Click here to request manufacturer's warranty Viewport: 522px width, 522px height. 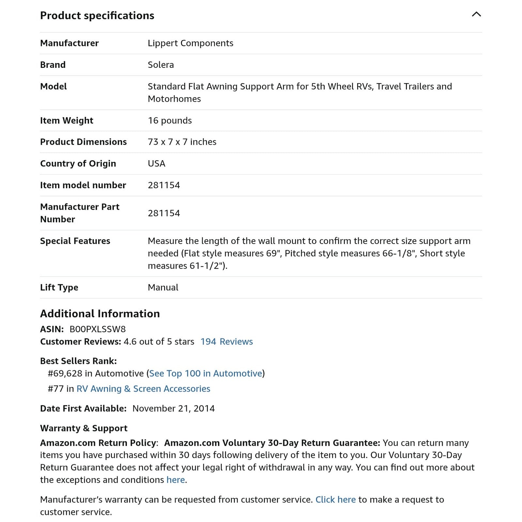[335, 499]
